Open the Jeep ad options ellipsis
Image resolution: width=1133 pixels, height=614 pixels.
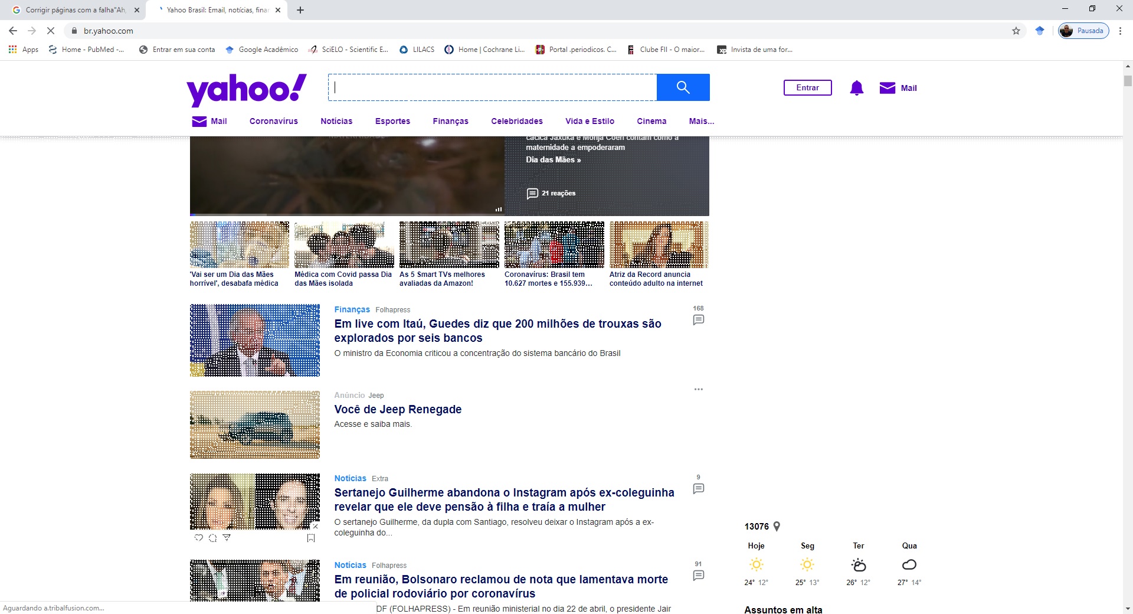coord(698,390)
